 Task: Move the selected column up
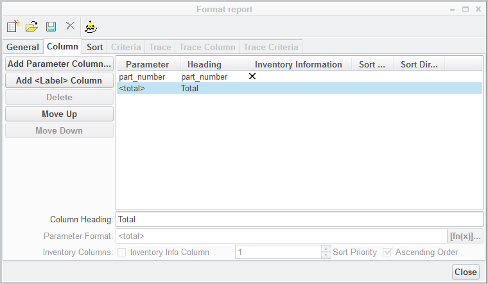[59, 114]
